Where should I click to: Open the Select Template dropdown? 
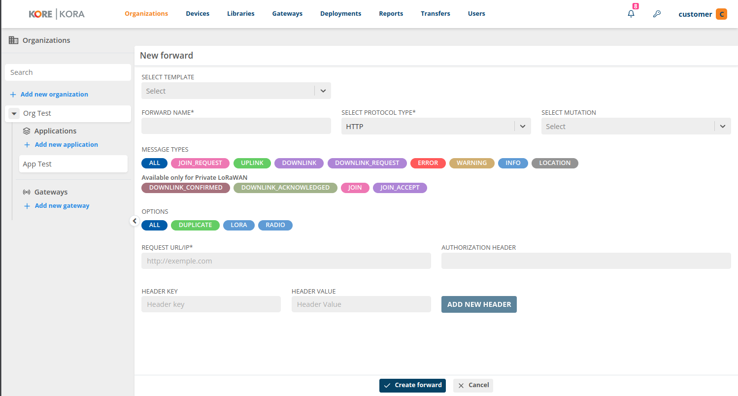[x=236, y=91]
